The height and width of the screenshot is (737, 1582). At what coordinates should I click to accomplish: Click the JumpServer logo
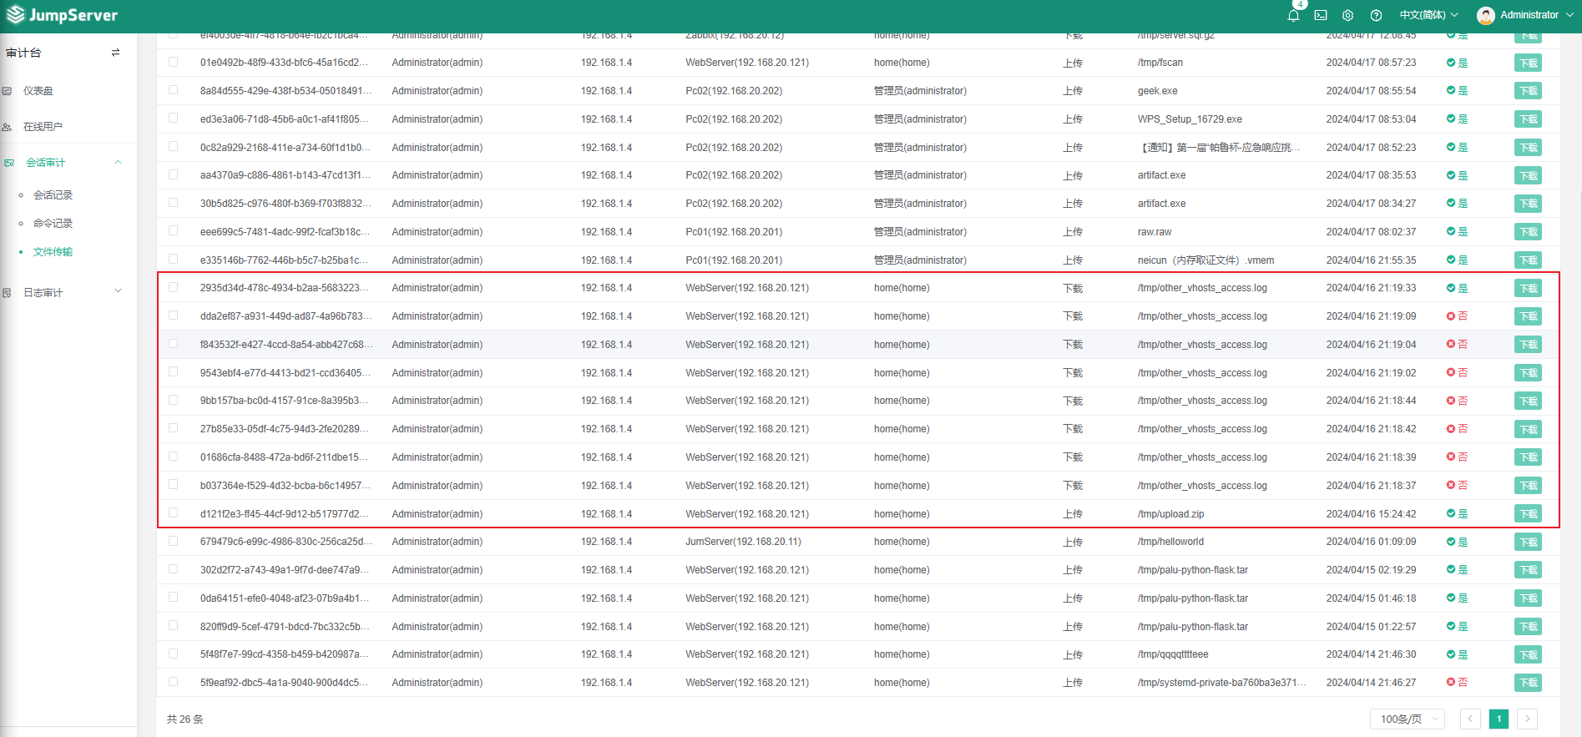pos(62,15)
